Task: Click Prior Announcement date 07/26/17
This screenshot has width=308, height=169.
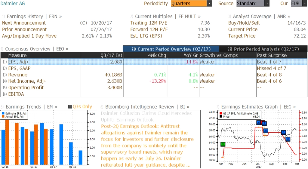Action: [101, 29]
